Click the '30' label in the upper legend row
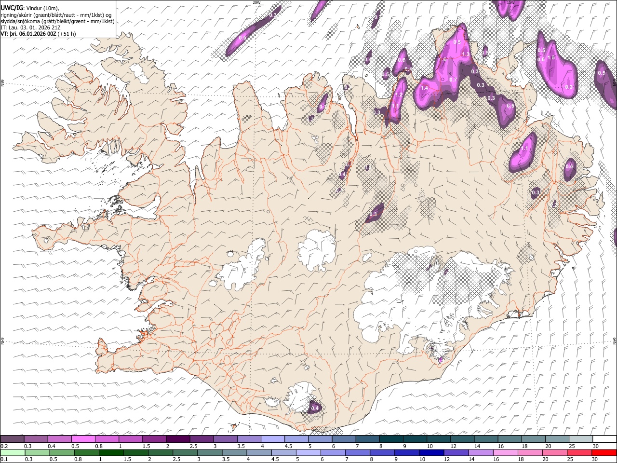617x463 pixels. [x=595, y=446]
